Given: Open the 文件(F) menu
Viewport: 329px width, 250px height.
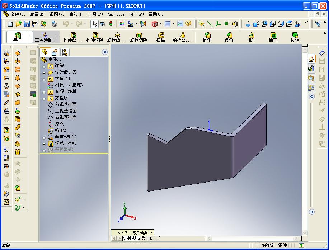Looking at the screenshot, I should pyautogui.click(x=18, y=14).
